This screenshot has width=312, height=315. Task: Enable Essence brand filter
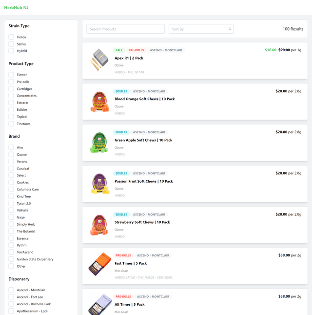coord(11,238)
